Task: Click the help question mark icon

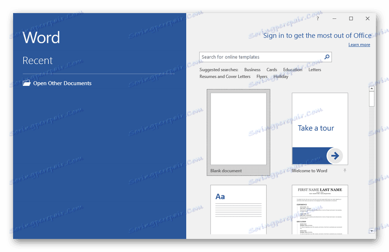Action: click(318, 18)
